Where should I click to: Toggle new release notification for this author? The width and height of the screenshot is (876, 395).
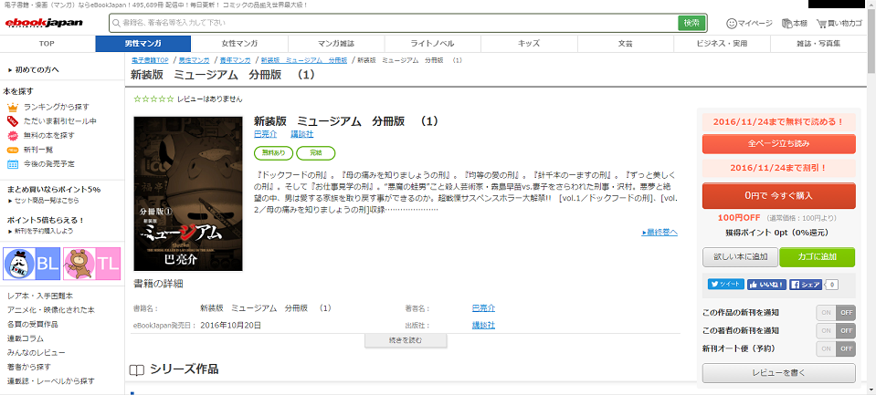pos(836,330)
